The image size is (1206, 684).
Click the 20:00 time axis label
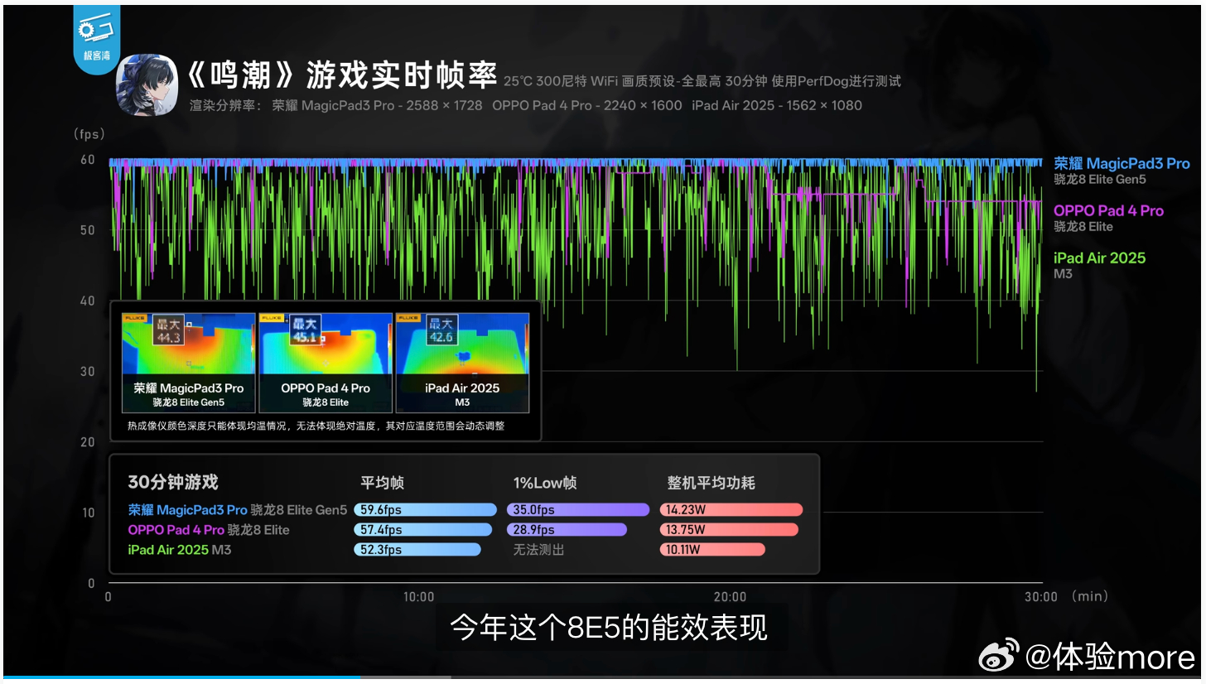(730, 597)
